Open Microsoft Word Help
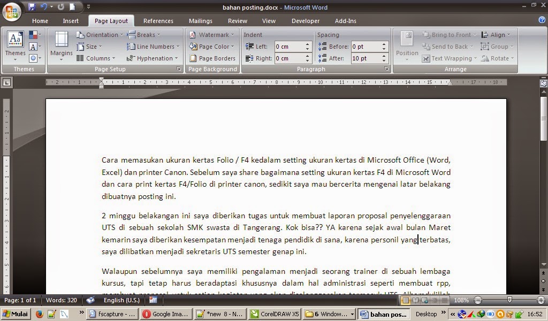The image size is (548, 321). 542,20
